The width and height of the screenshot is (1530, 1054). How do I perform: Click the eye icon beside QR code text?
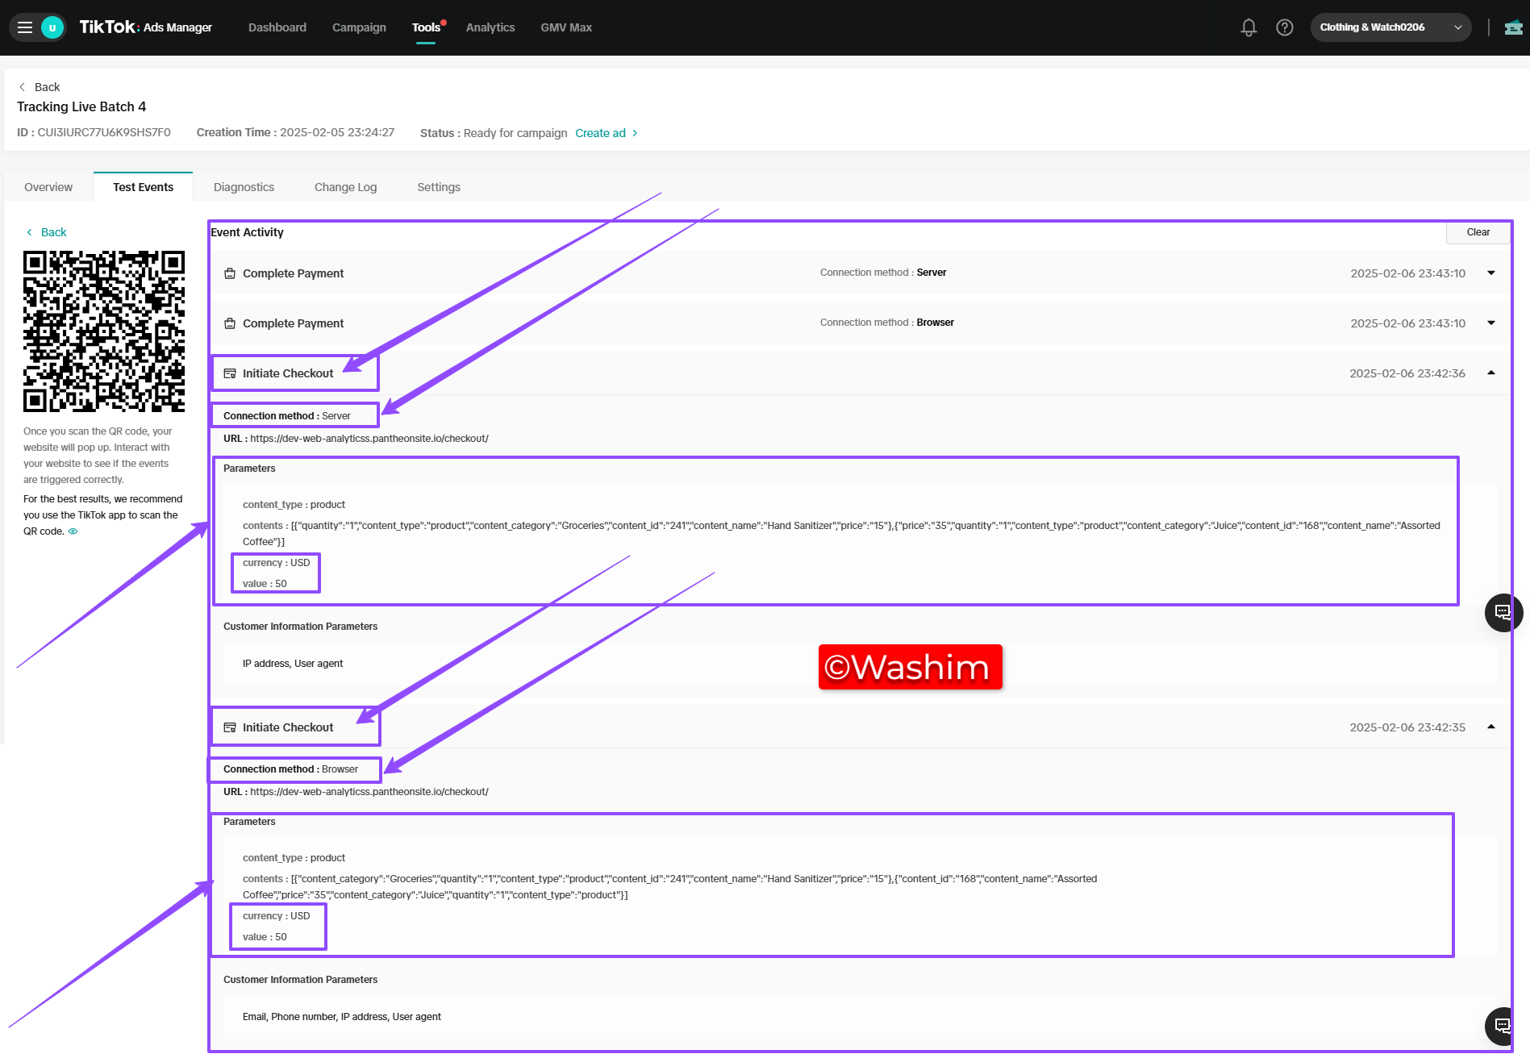pyautogui.click(x=73, y=531)
